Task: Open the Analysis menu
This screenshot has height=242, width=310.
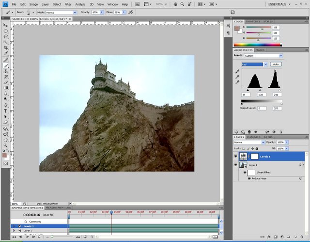Action: 80,4
